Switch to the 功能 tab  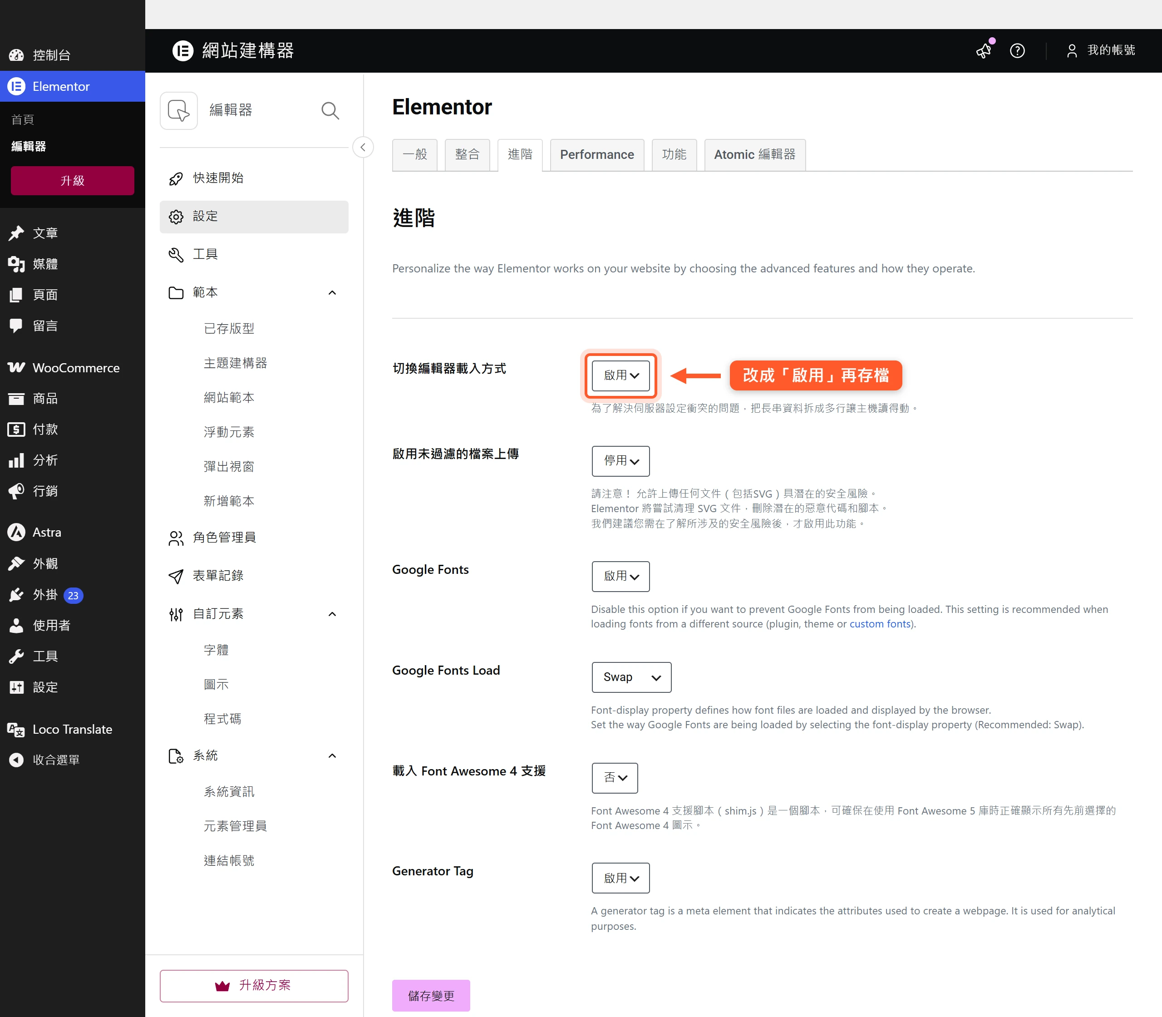coord(674,154)
